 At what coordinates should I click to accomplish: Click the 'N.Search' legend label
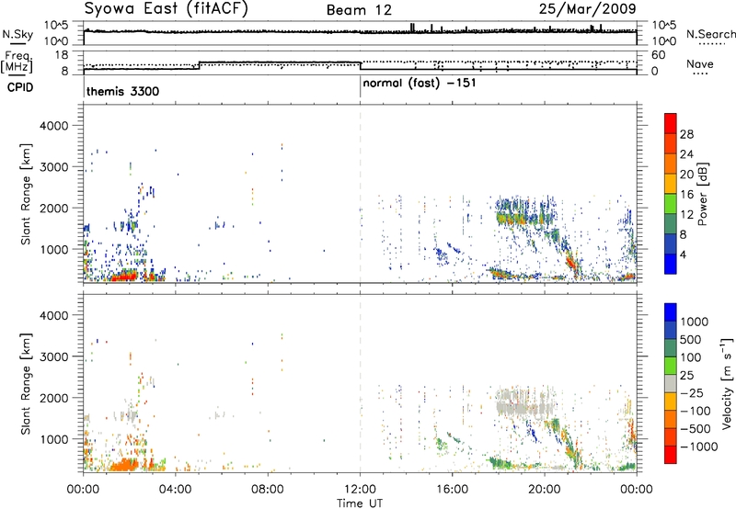point(710,34)
